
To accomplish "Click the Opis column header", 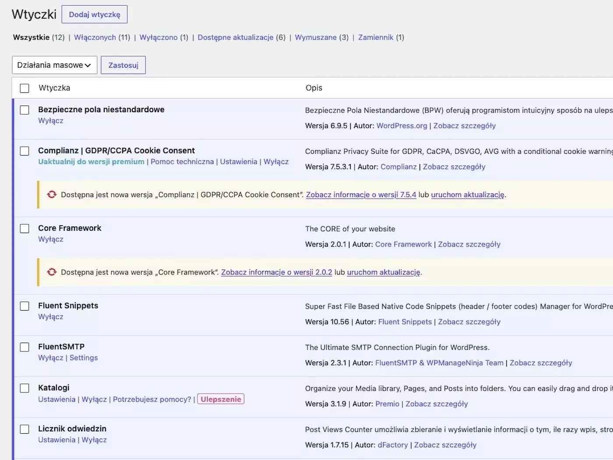I will pos(314,88).
